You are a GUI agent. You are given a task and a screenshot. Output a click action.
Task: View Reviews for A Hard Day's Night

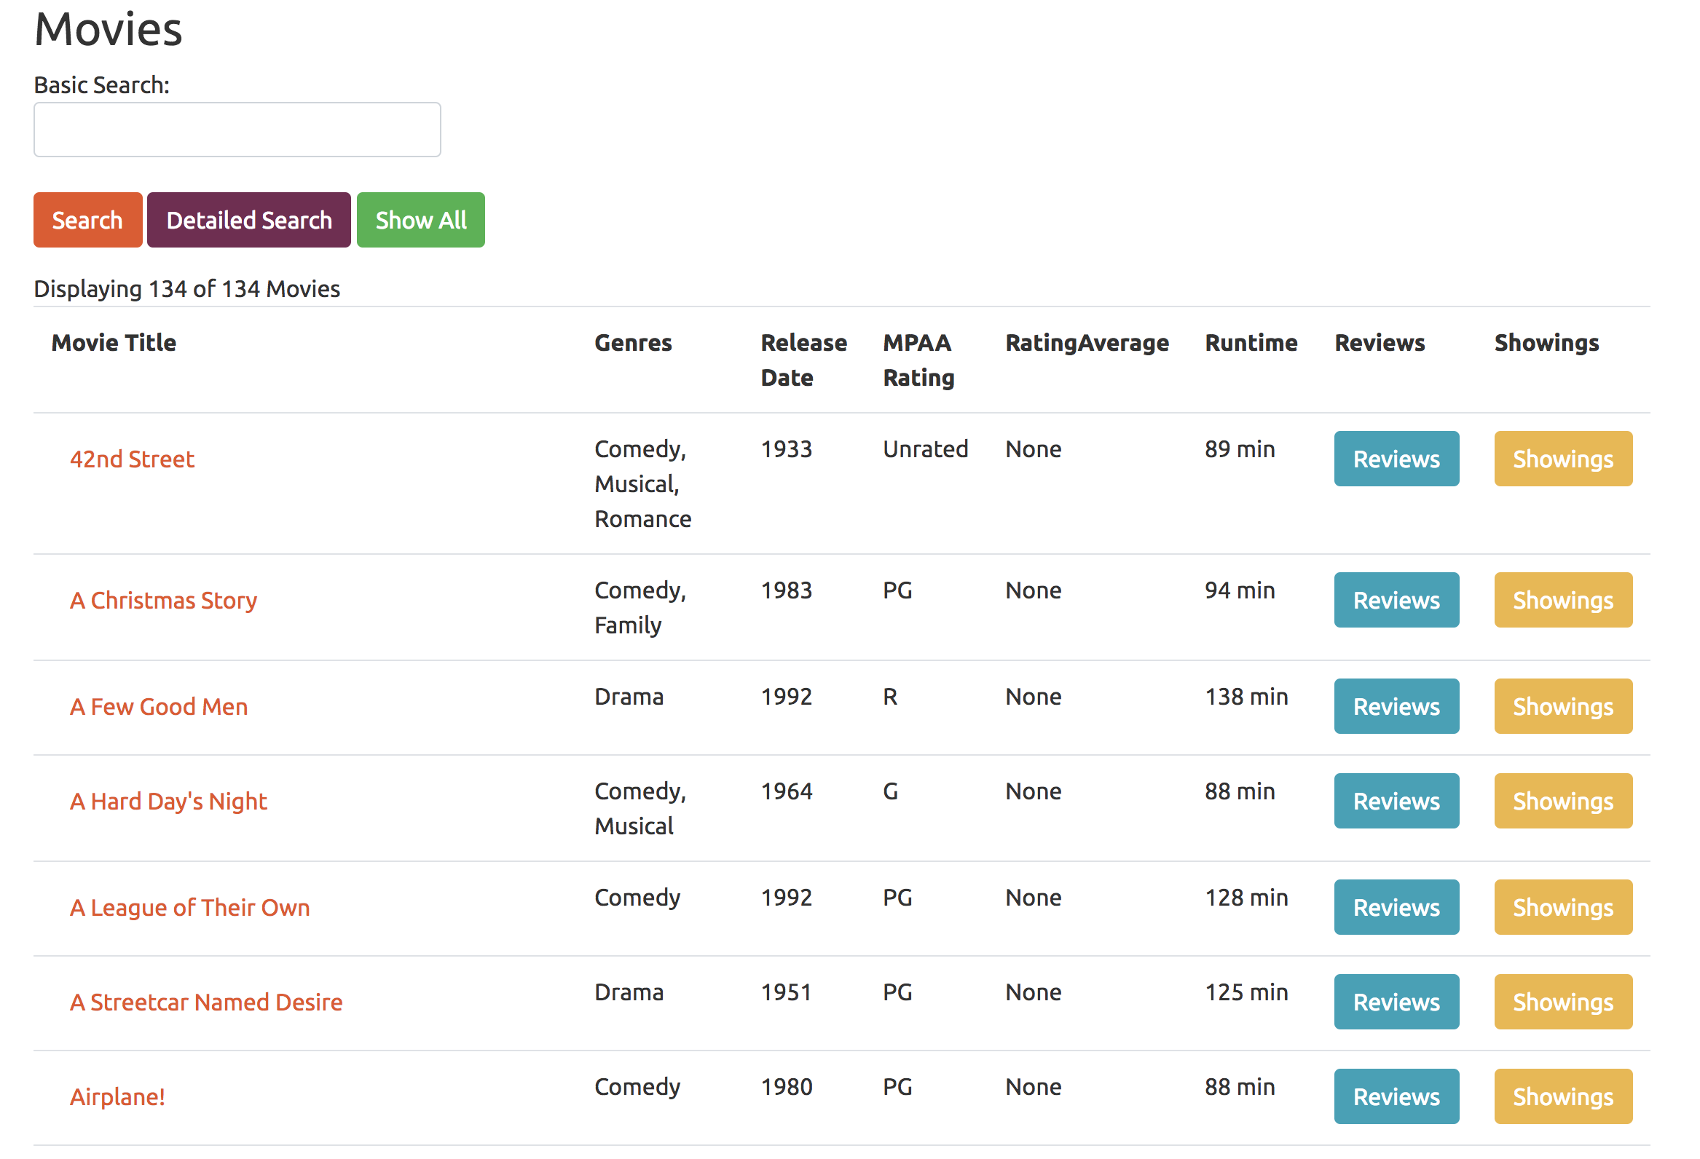click(1396, 802)
